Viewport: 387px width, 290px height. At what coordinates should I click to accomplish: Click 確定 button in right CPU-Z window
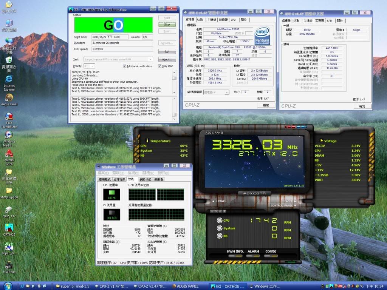coord(362,106)
